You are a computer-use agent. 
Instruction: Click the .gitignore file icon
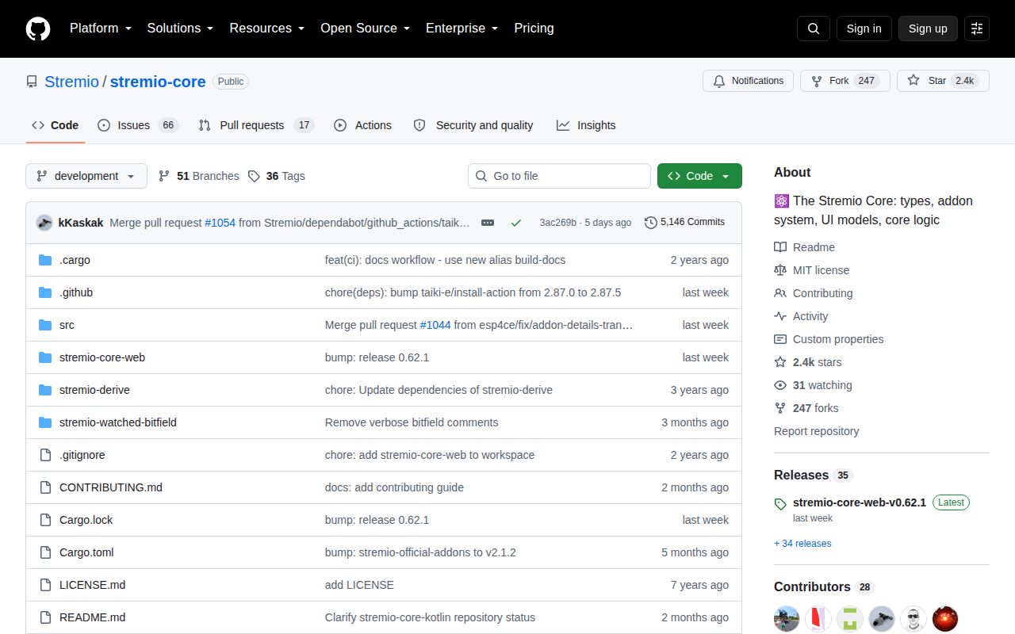(45, 455)
